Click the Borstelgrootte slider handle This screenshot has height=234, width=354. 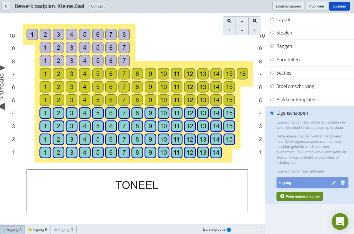[229, 230]
